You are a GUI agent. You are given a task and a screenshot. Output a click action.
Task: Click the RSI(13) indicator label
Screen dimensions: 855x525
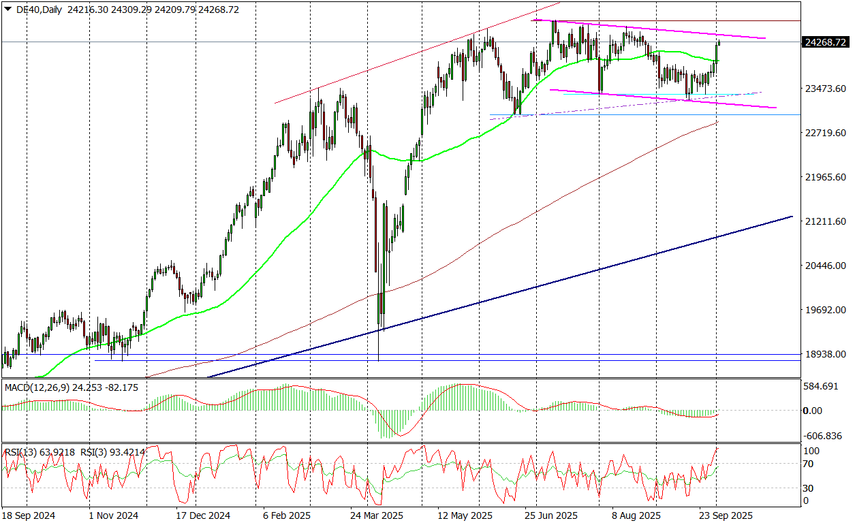(22, 451)
